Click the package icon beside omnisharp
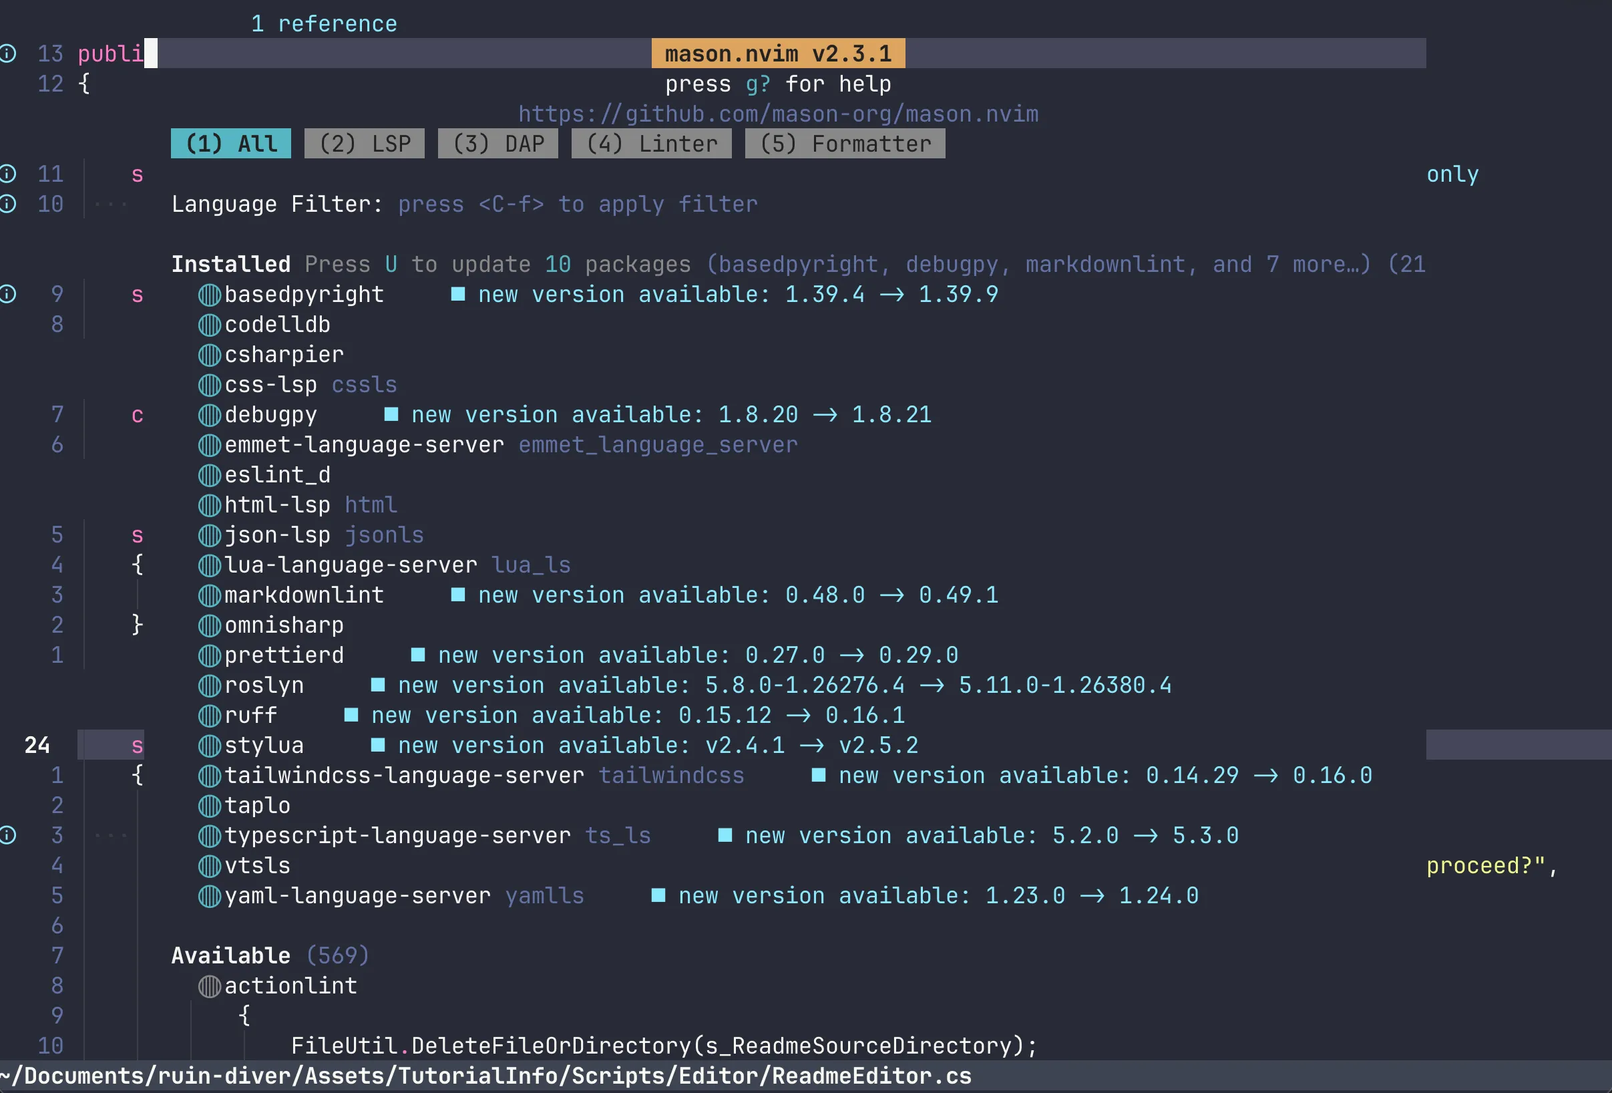 pos(210,626)
